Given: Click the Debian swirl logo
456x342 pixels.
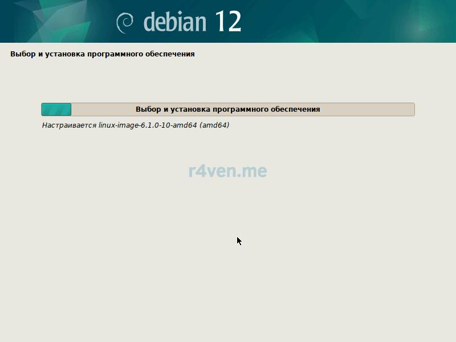Looking at the screenshot, I should (x=124, y=22).
